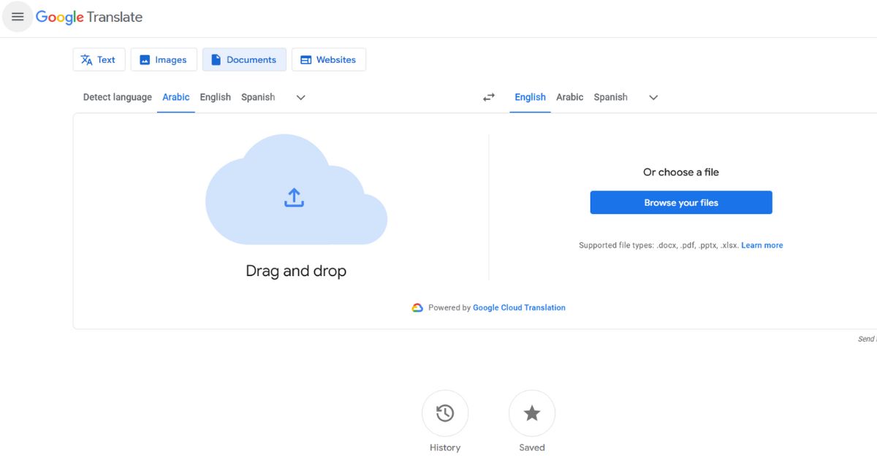Open Google Cloud Translation link
Screen dimensions: 877x460
tap(519, 307)
